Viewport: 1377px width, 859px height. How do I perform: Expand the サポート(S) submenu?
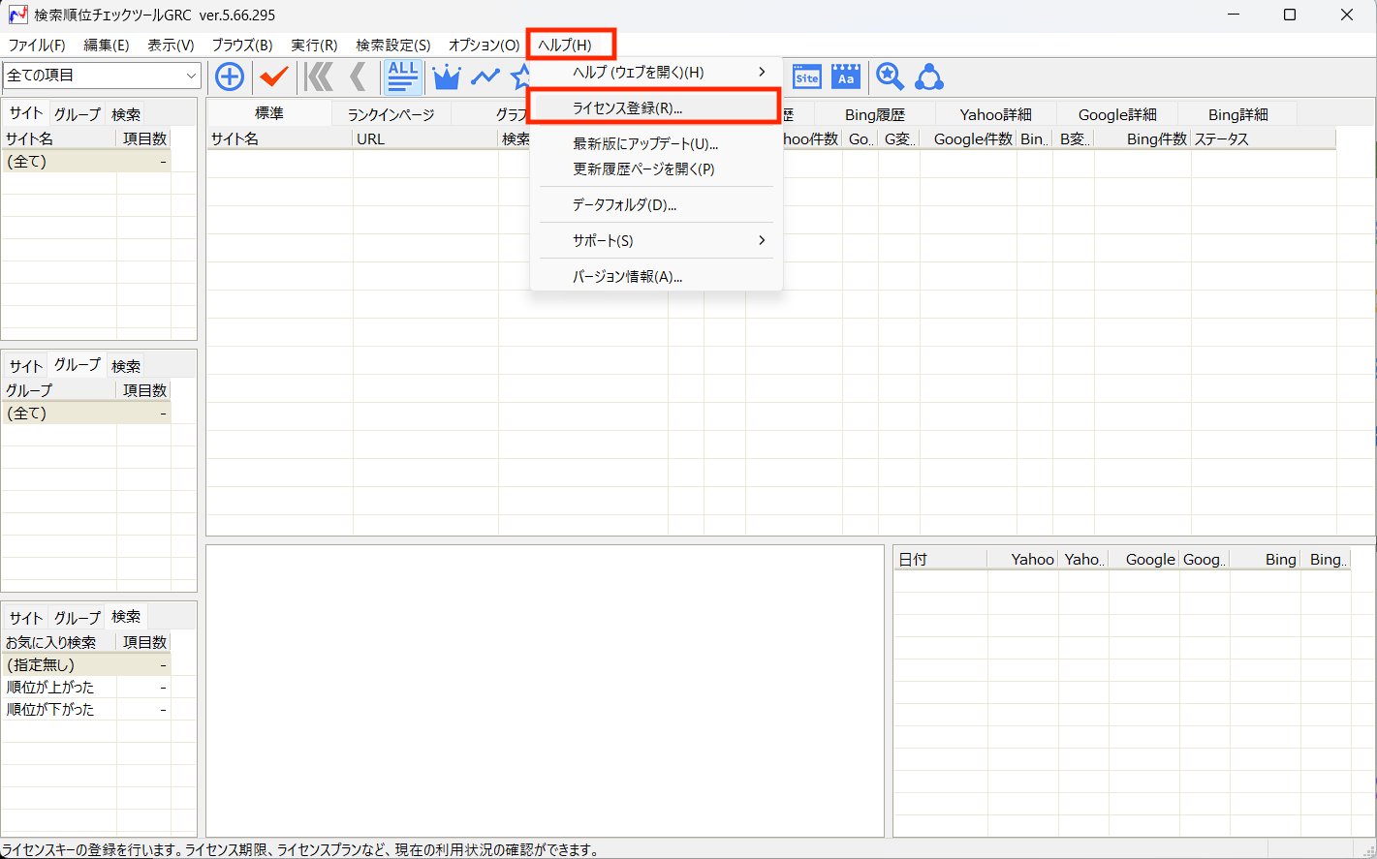[x=656, y=240]
